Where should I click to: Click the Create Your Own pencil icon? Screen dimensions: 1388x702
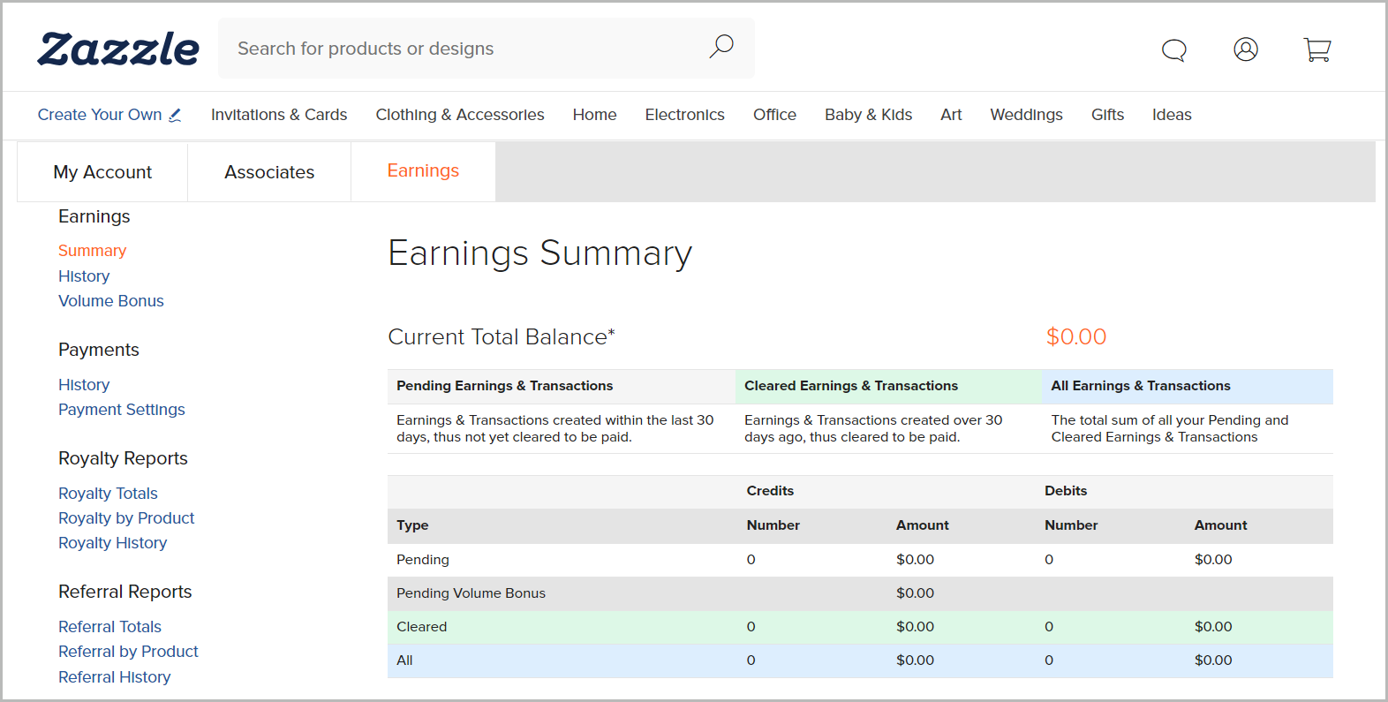175,115
